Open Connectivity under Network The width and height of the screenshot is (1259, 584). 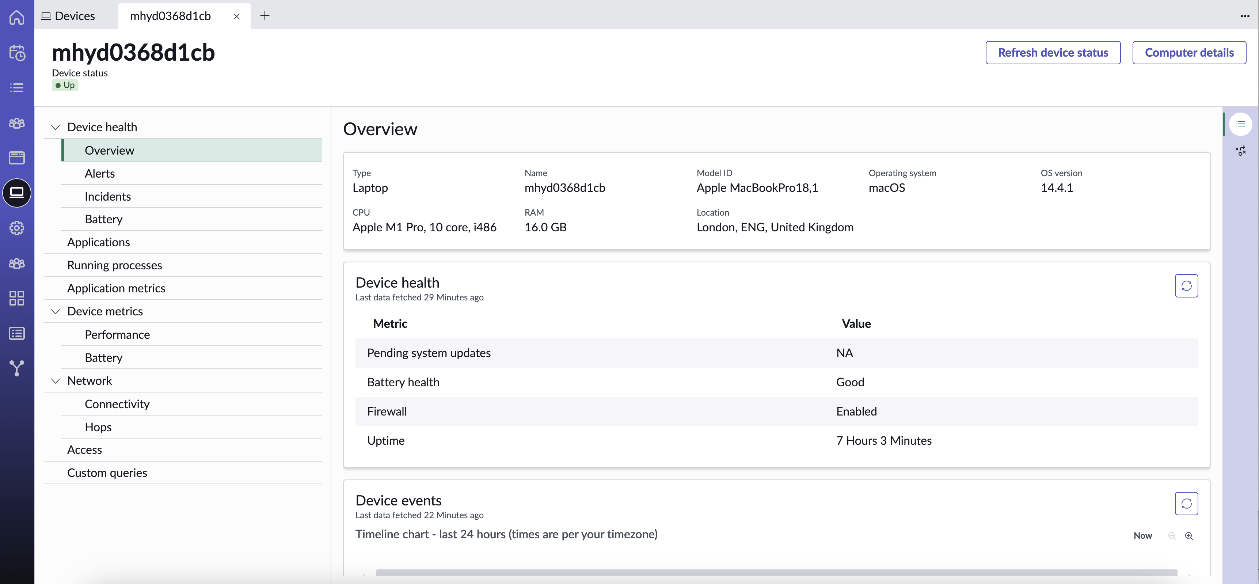(x=191, y=404)
